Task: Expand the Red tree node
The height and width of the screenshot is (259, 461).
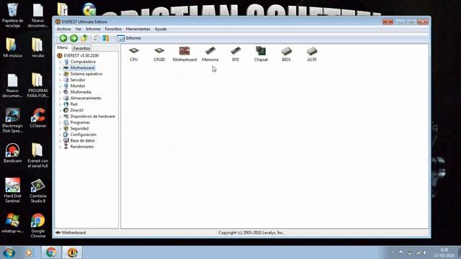Action: pyautogui.click(x=61, y=104)
